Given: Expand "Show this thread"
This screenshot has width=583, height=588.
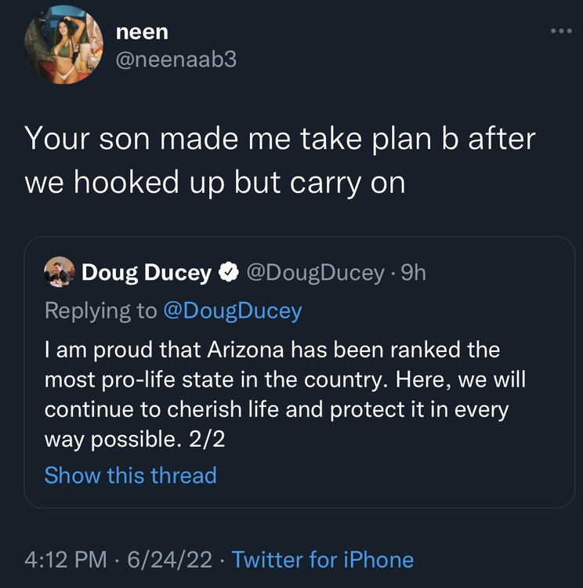Looking at the screenshot, I should 130,475.
